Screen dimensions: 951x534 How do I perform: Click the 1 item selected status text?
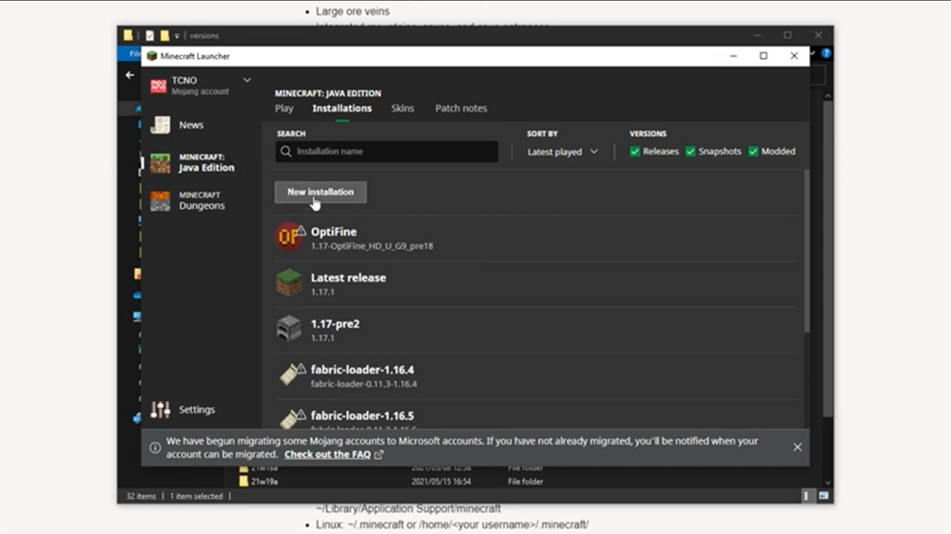coord(196,496)
